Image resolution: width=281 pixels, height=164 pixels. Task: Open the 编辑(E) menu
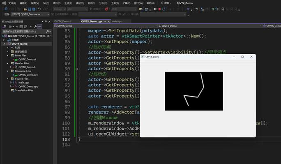(23, 3)
